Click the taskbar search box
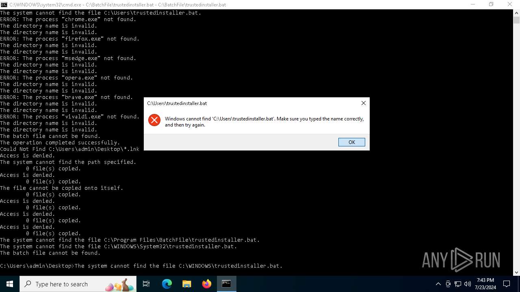 [x=78, y=284]
